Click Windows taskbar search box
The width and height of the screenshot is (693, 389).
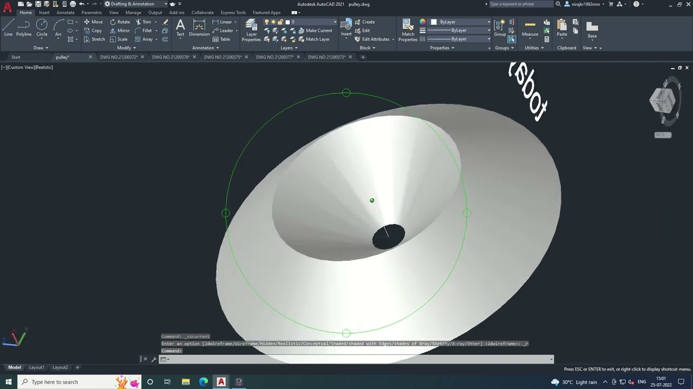pyautogui.click(x=80, y=382)
